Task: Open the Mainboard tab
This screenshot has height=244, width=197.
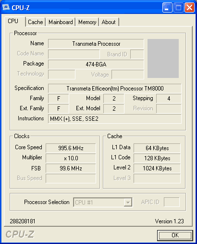Action: coord(61,22)
